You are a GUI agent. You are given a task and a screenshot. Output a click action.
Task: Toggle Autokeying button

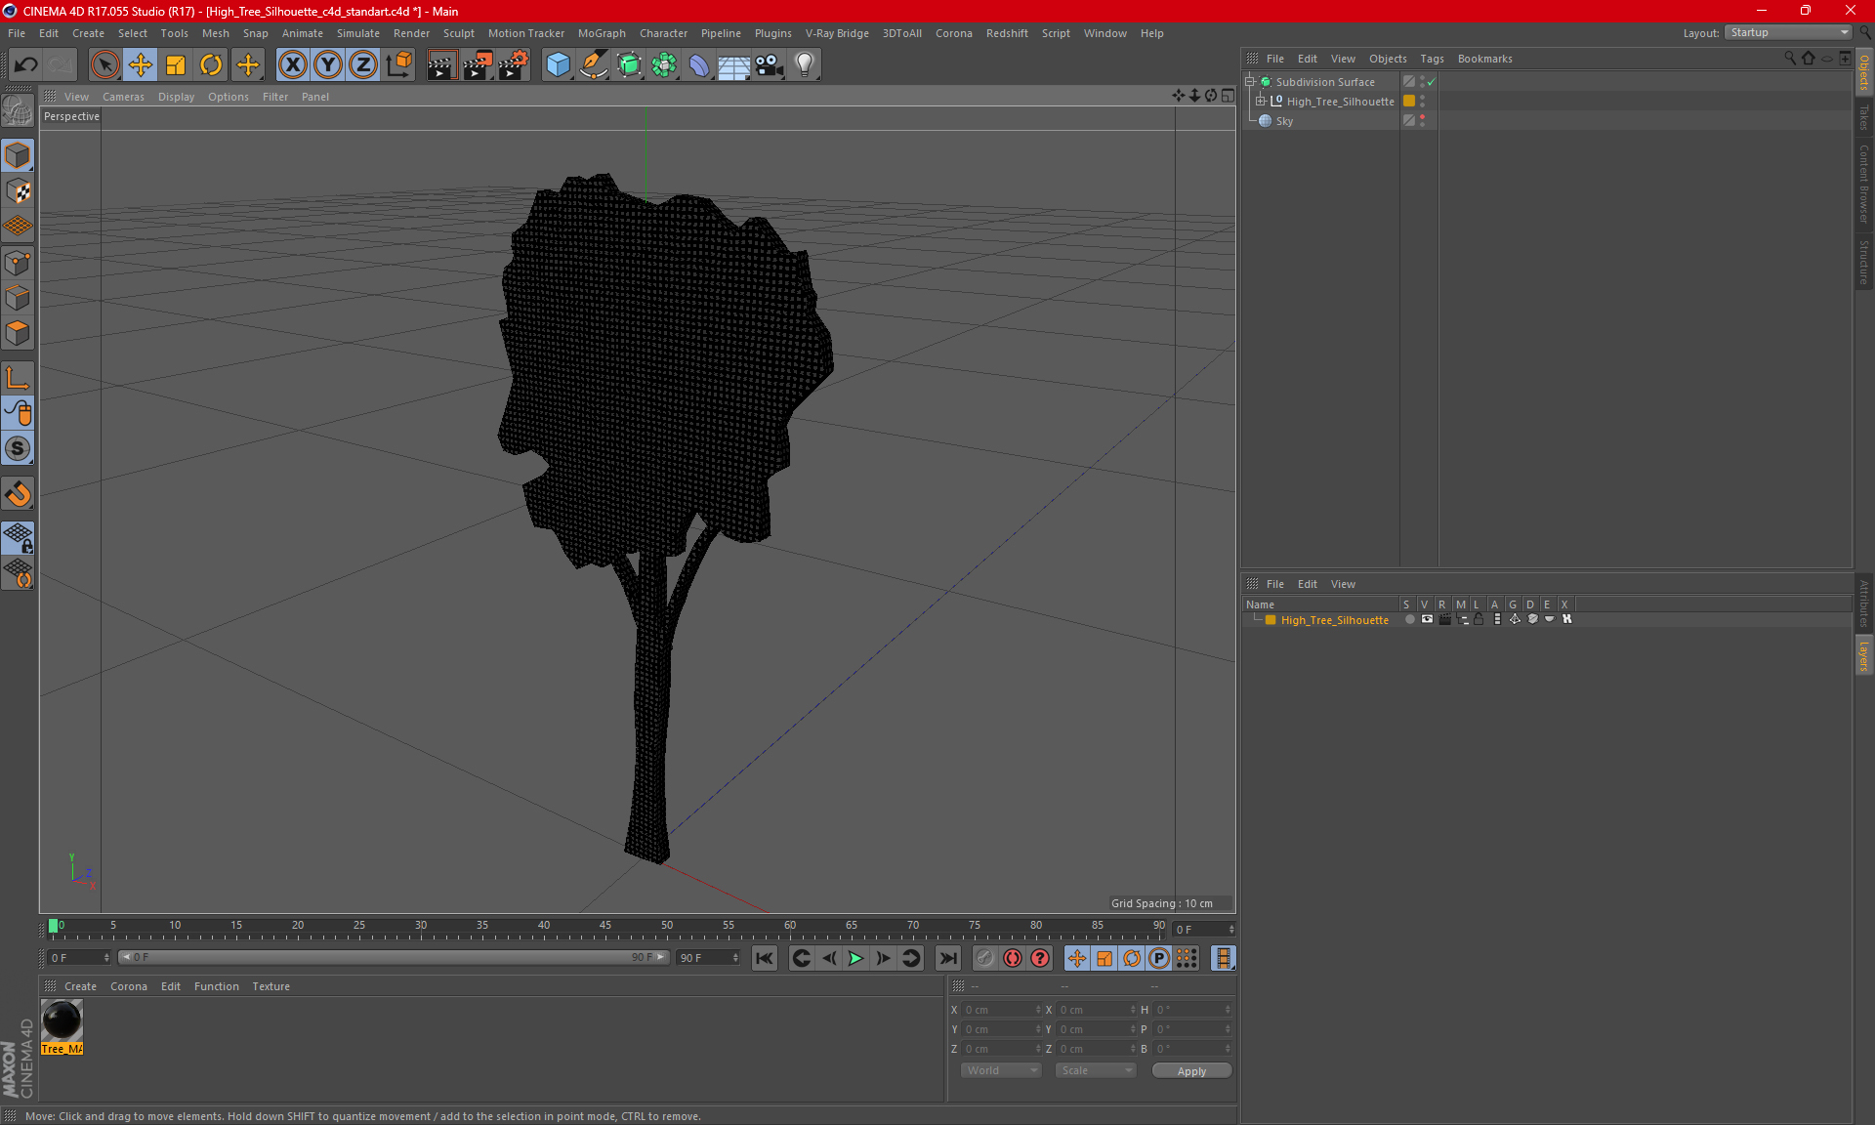[x=1013, y=958]
